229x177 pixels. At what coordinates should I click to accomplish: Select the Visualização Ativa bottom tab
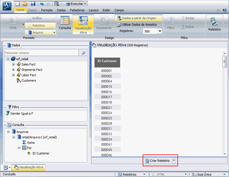(x=29, y=167)
